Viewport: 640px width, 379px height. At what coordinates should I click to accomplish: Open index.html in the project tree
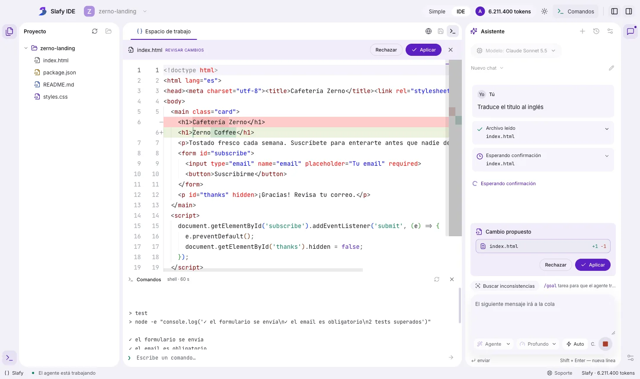pos(56,60)
